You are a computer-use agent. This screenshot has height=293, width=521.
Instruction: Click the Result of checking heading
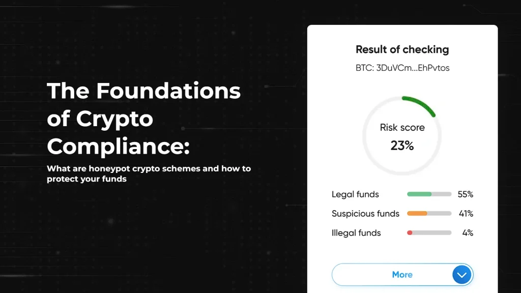click(402, 49)
